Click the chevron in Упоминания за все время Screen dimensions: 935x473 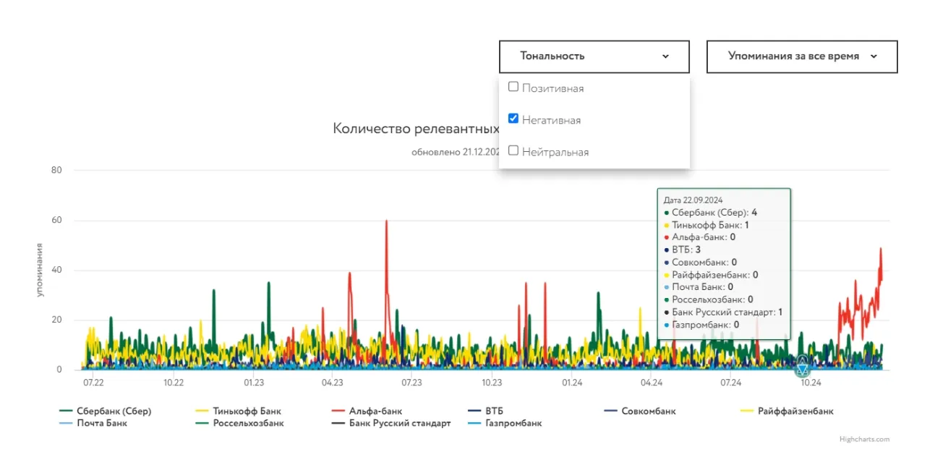click(x=874, y=56)
